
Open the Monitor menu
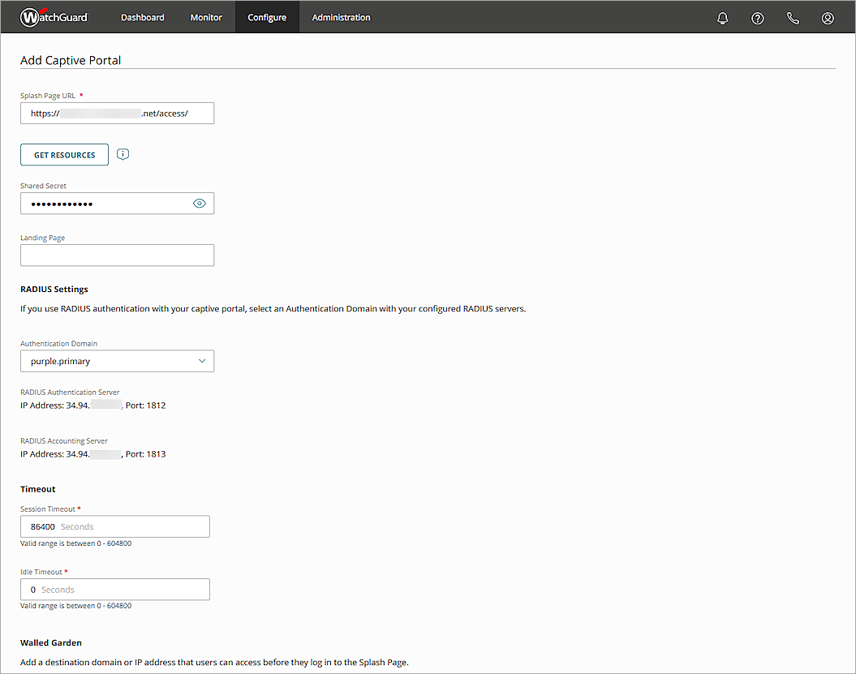click(205, 16)
